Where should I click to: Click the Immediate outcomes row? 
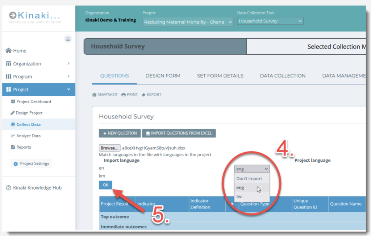[232, 227]
